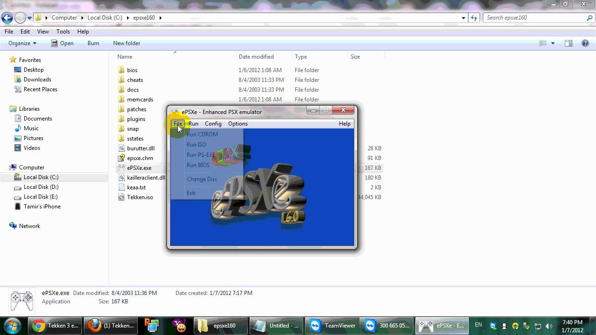Open Explorer's Help menu

pyautogui.click(x=83, y=32)
